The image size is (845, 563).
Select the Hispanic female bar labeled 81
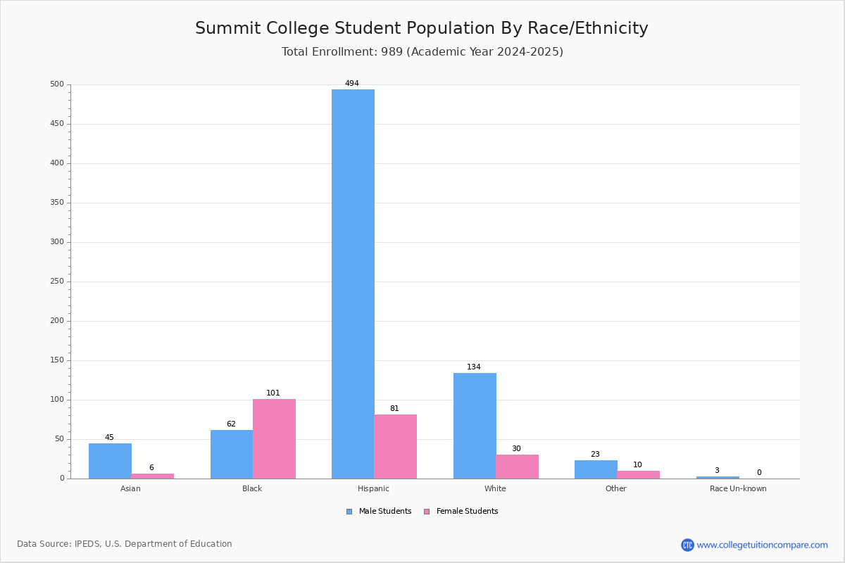(x=396, y=447)
